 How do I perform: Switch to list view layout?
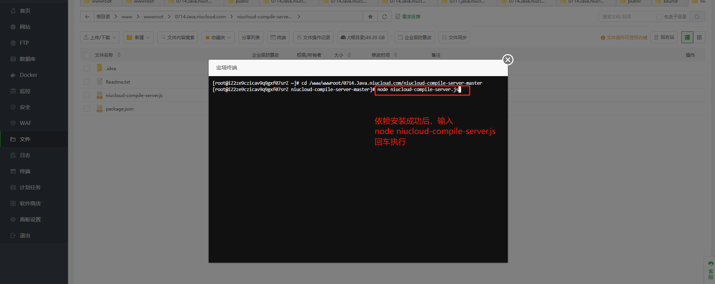pos(687,37)
